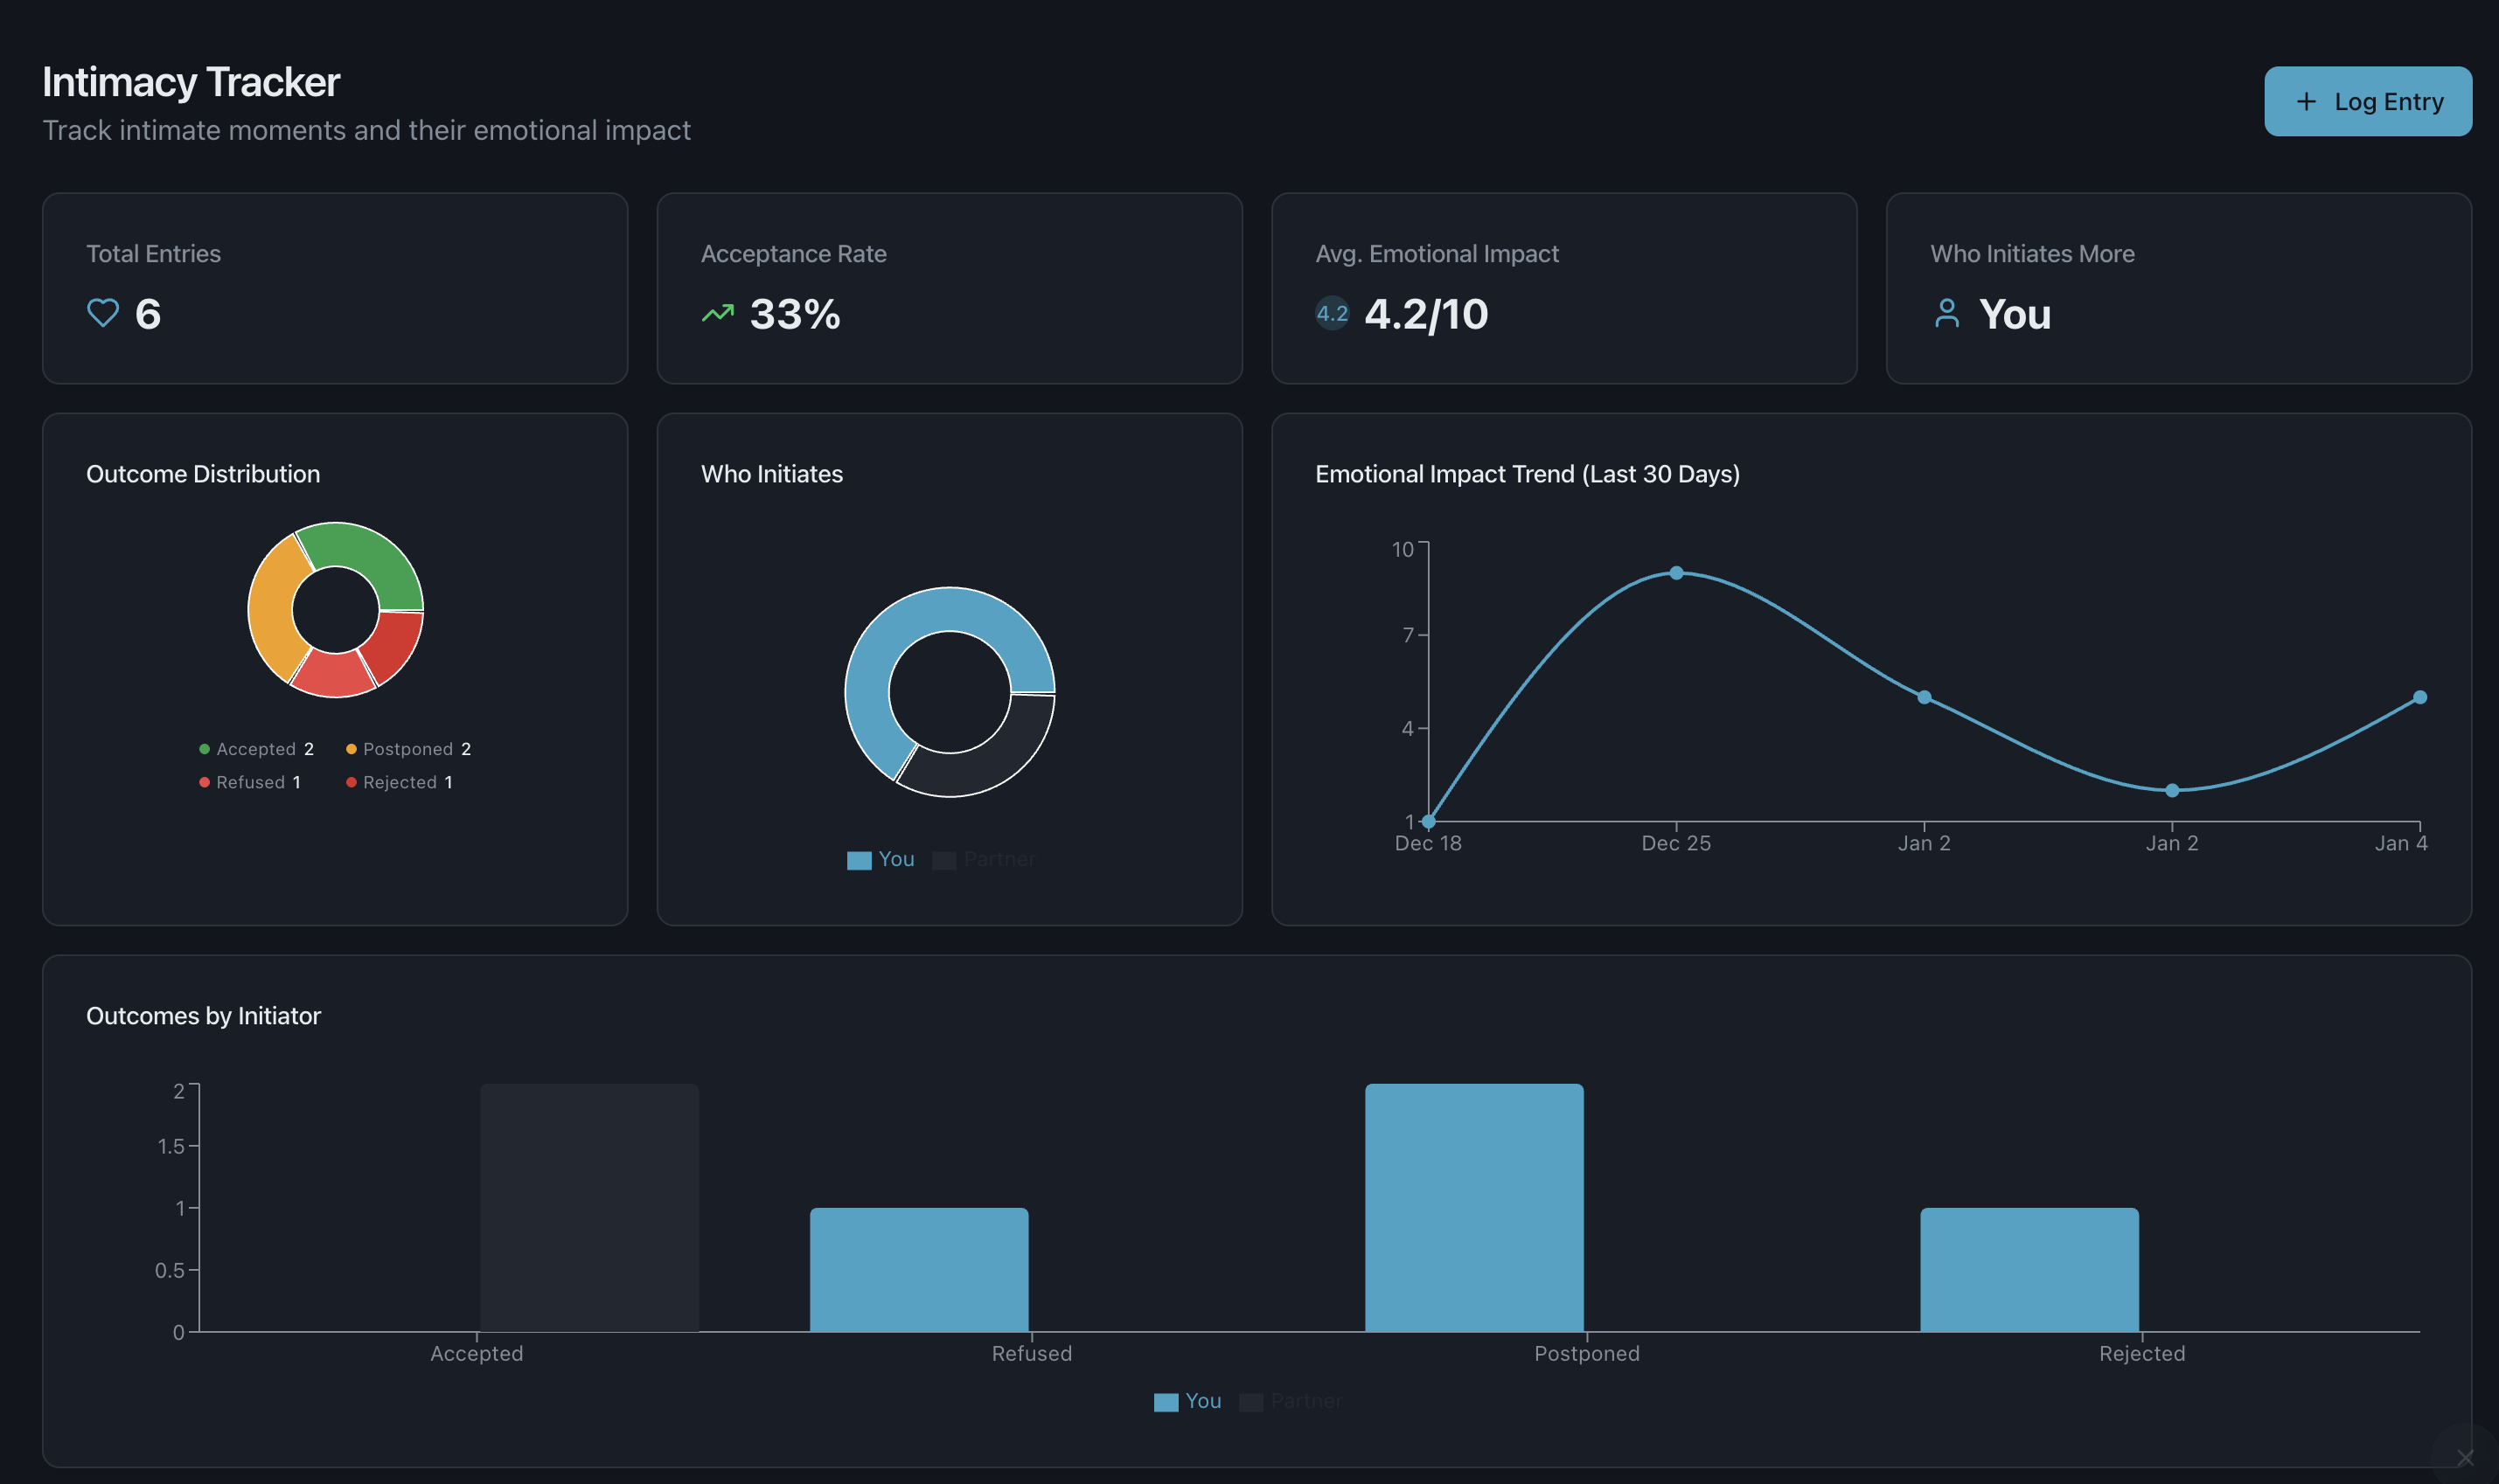The image size is (2499, 1484).
Task: Click the heart icon in Total Entries
Action: click(x=103, y=313)
